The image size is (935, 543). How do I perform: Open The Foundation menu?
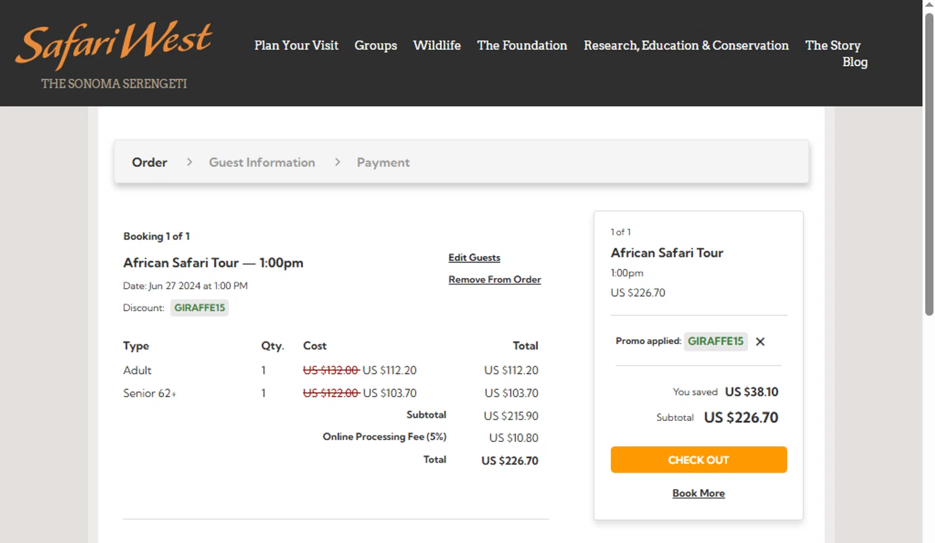[x=522, y=46]
